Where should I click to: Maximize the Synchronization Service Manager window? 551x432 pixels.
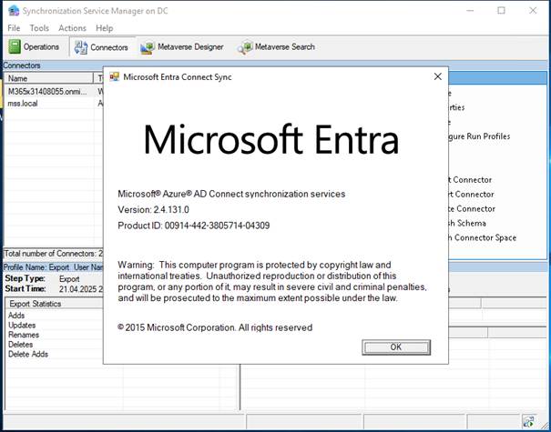pyautogui.click(x=502, y=11)
